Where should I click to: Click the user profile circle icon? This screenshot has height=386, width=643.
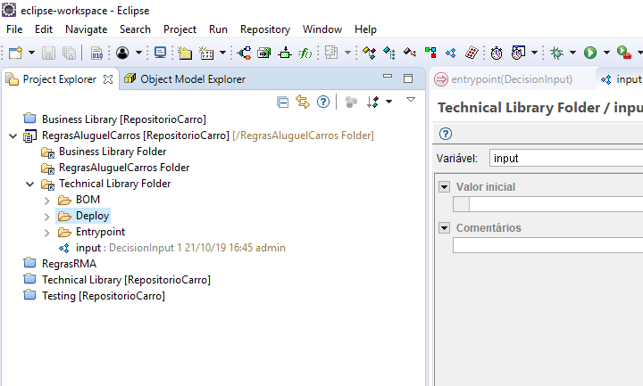point(122,53)
